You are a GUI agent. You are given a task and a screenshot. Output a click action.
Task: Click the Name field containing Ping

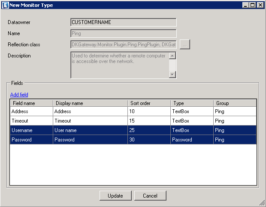pos(123,33)
